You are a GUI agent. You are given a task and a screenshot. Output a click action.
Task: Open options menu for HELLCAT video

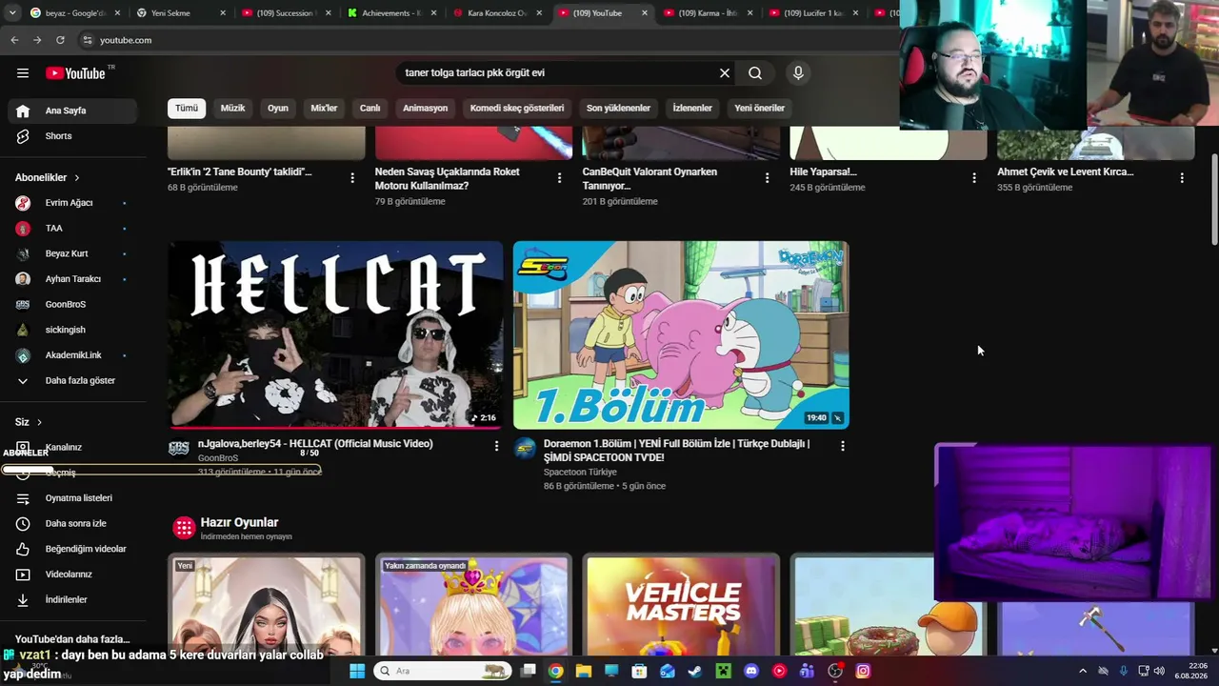click(496, 446)
